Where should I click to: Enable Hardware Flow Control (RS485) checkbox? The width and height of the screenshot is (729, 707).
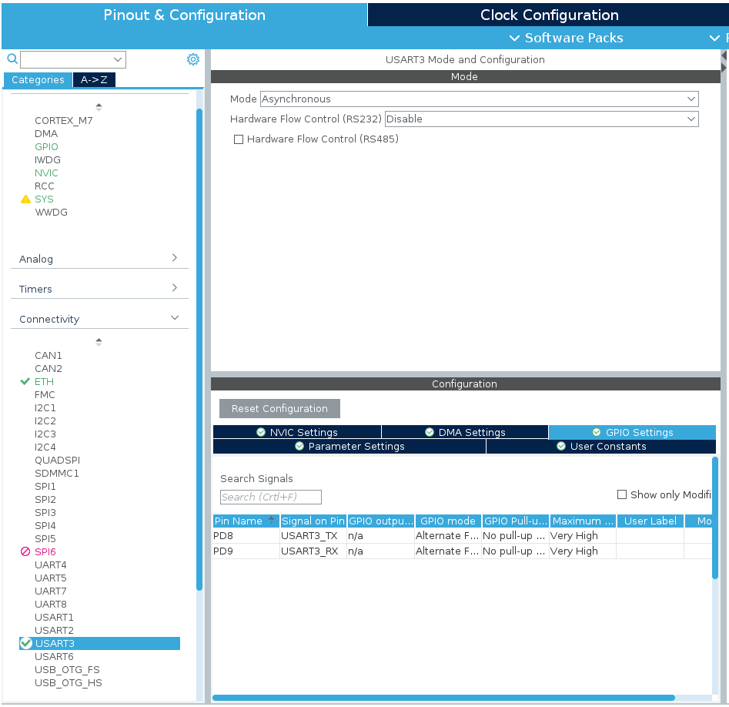[239, 139]
